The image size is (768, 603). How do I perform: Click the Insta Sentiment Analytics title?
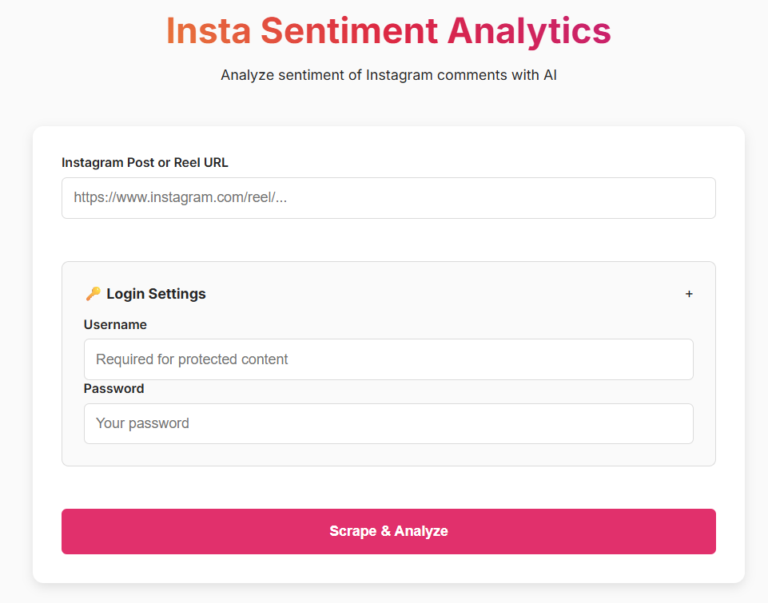pos(388,31)
